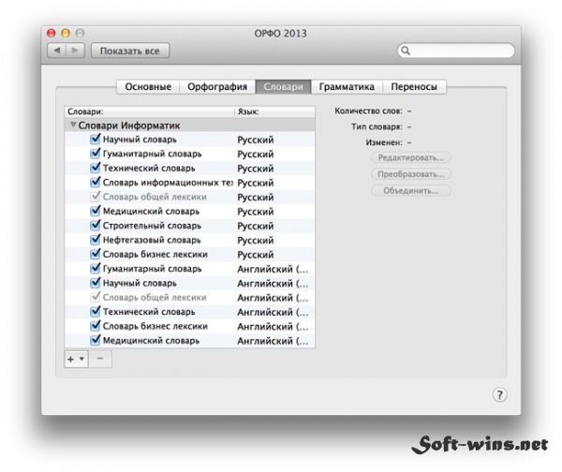Toggle Russian Медицинский словарь checkbox
Viewport: 562px width, 472px height.
tap(96, 211)
